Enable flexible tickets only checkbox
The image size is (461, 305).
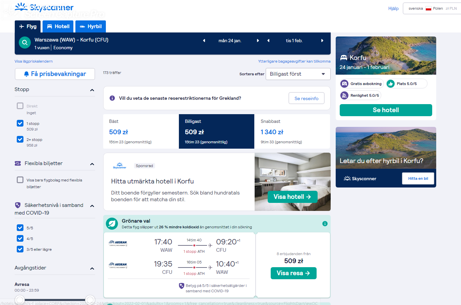tap(20, 180)
